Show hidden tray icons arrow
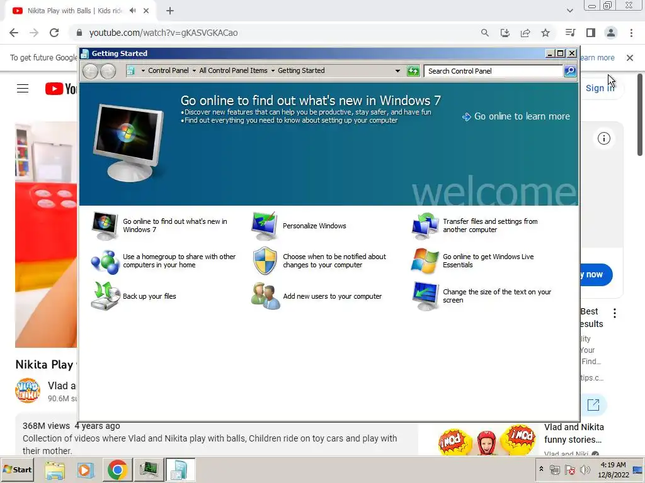 (x=541, y=469)
